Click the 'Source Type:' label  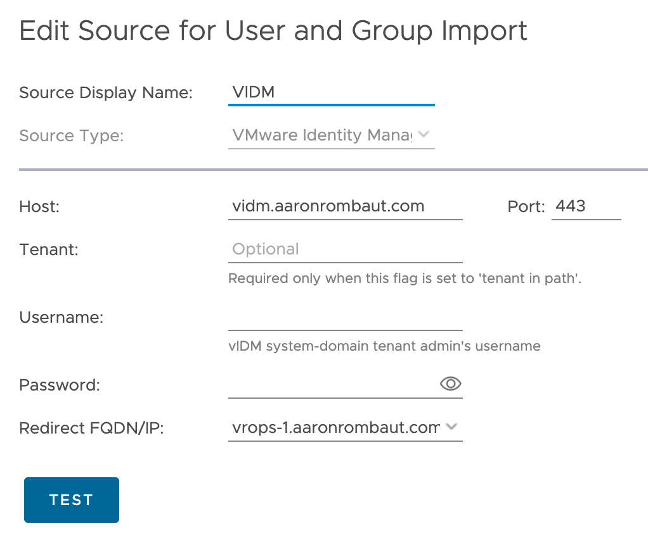pyautogui.click(x=72, y=135)
